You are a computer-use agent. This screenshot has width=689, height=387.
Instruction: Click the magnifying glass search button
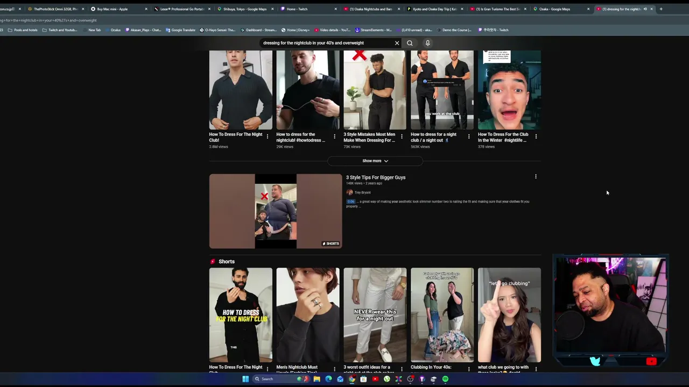(410, 43)
